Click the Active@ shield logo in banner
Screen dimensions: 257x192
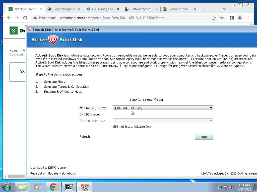53,40
